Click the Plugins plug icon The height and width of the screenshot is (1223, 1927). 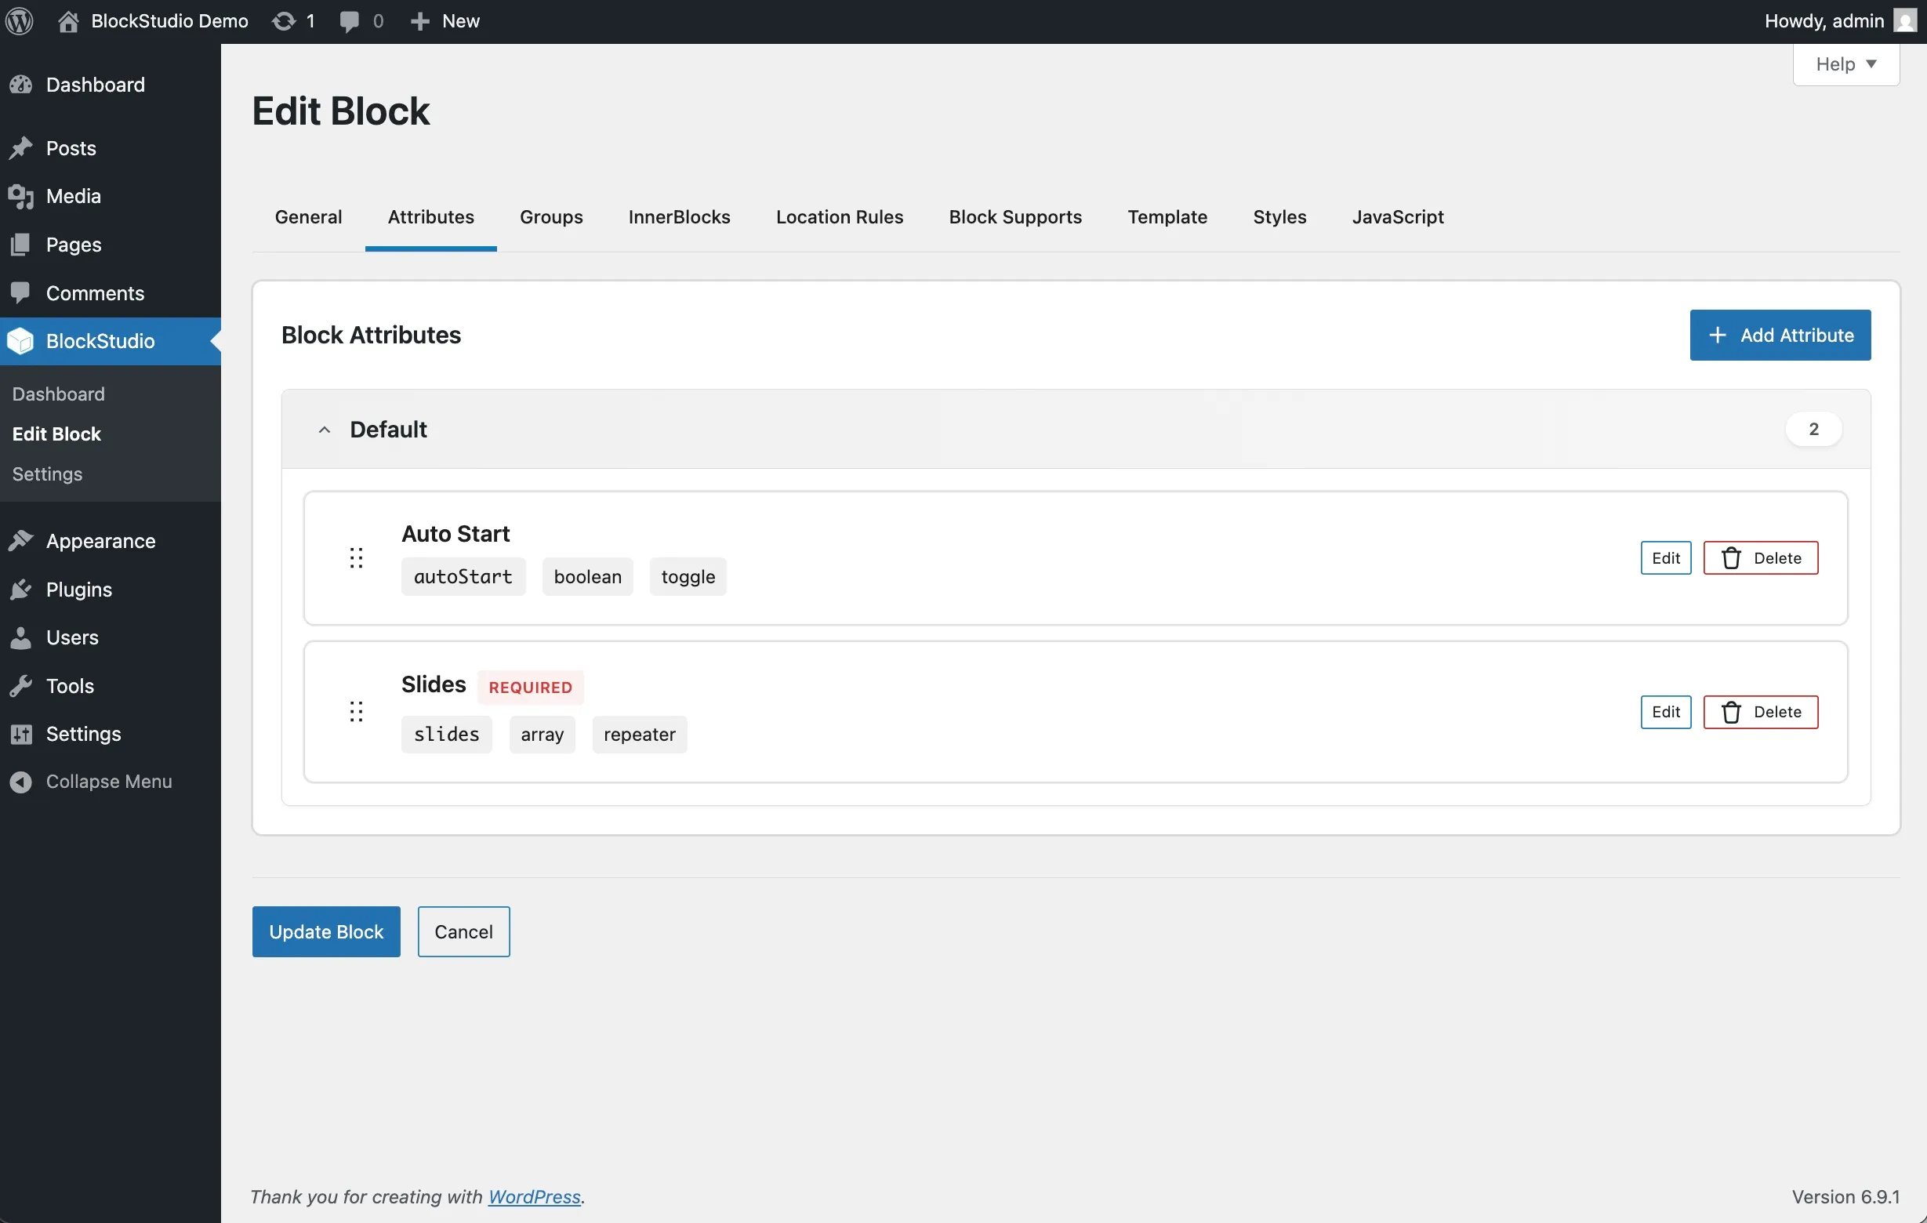click(22, 589)
